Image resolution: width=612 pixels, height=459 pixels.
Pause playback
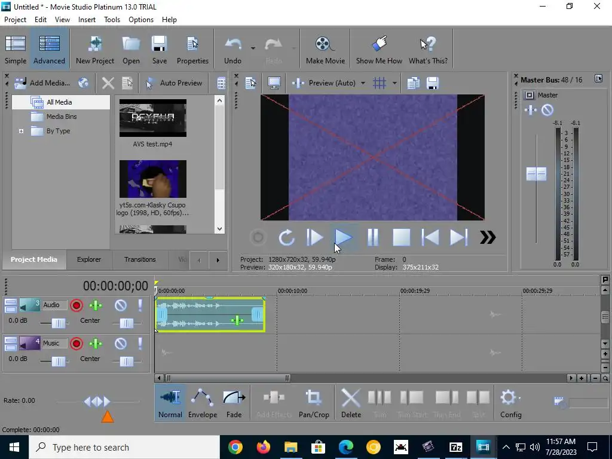click(x=373, y=237)
